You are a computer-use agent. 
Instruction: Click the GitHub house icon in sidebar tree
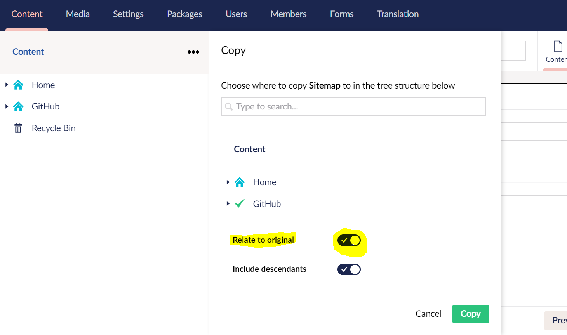click(18, 106)
